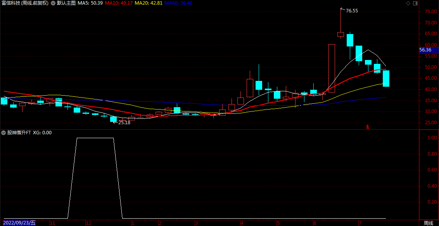Toggle the side panel icon at top right
Screen dimensions: 439x226
415,3
